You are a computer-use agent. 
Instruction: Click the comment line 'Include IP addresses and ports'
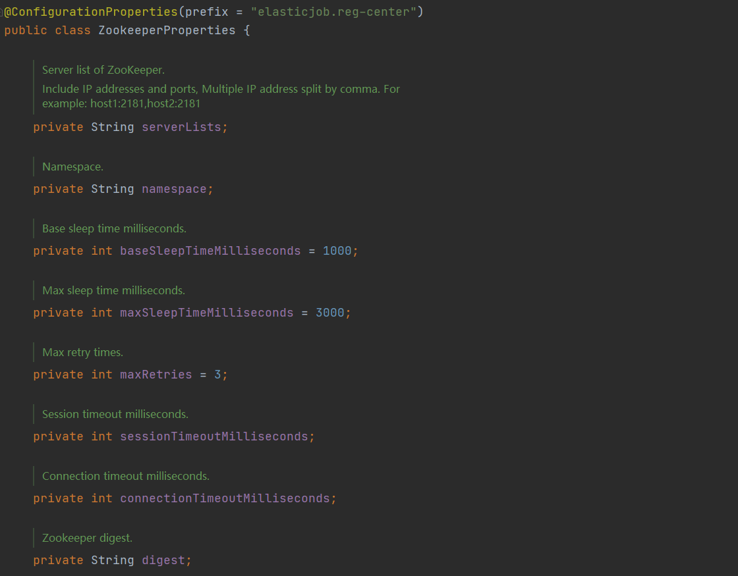click(221, 90)
